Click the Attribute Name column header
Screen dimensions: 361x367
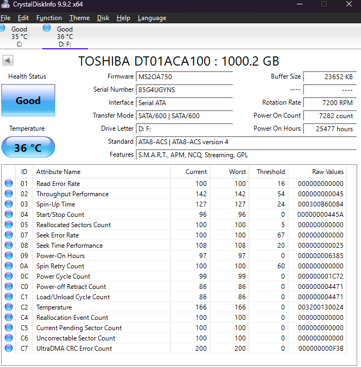pos(102,172)
